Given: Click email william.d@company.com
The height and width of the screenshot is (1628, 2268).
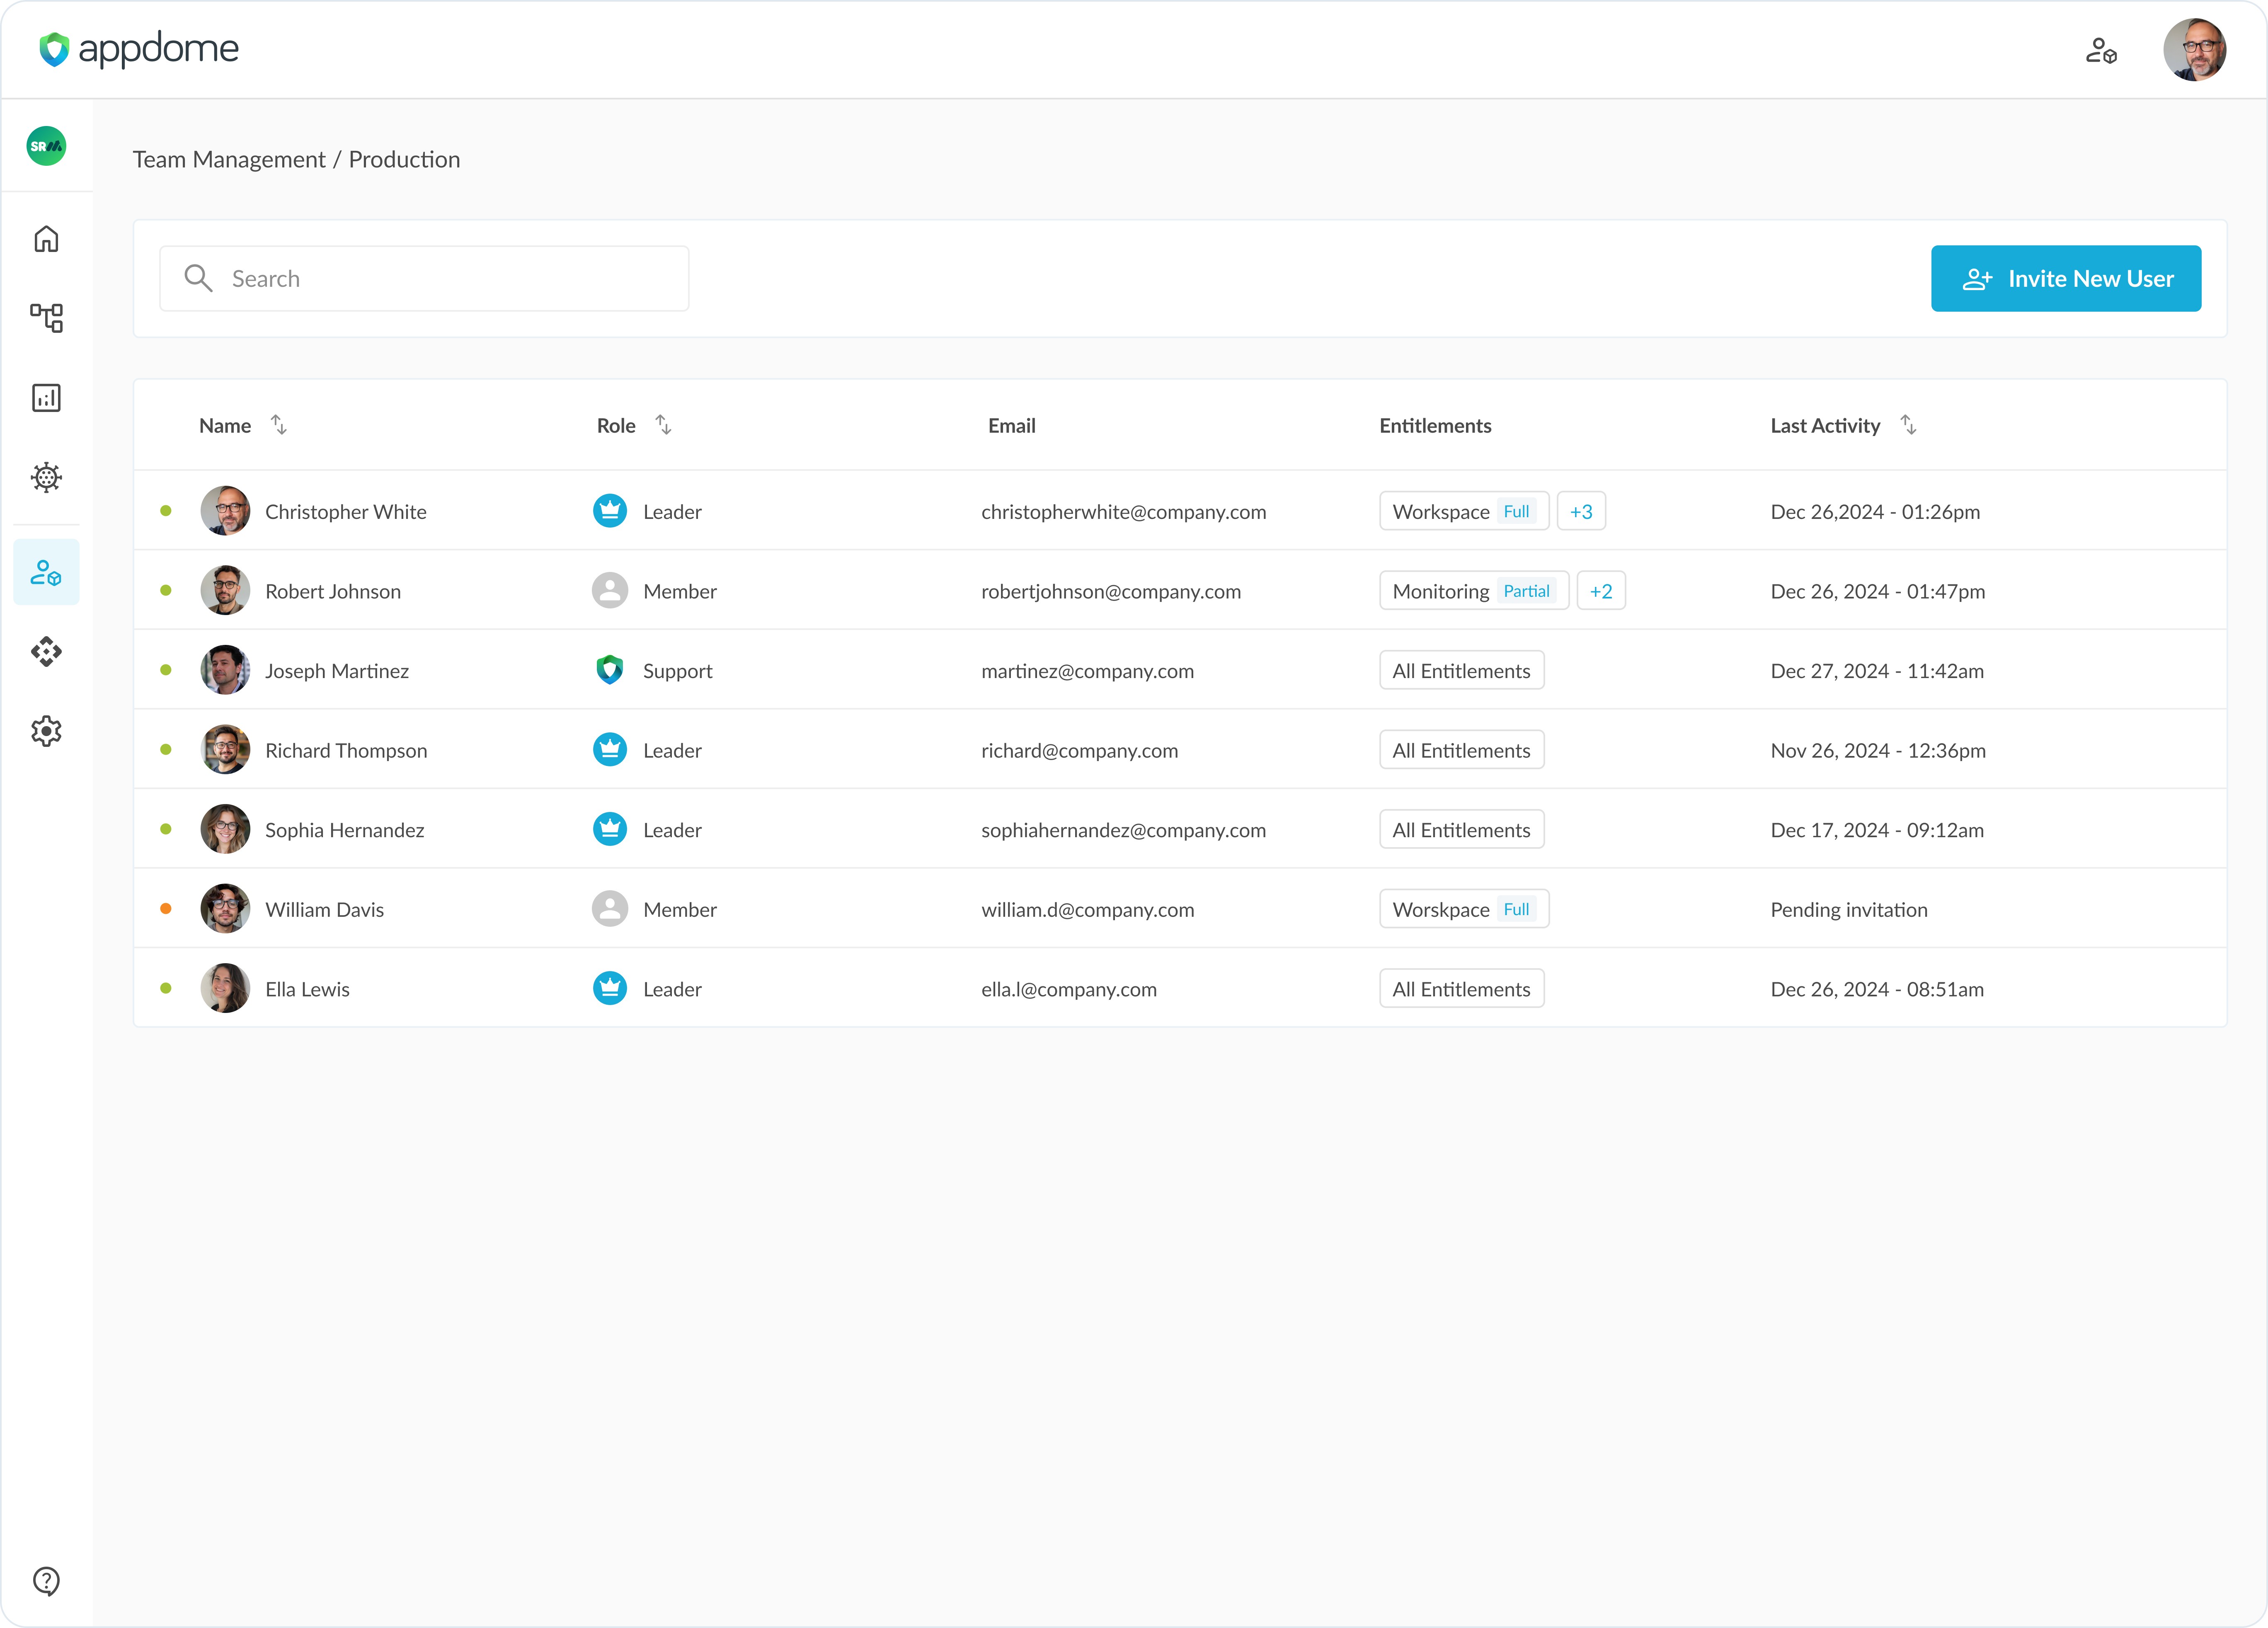Looking at the screenshot, I should tap(1088, 910).
